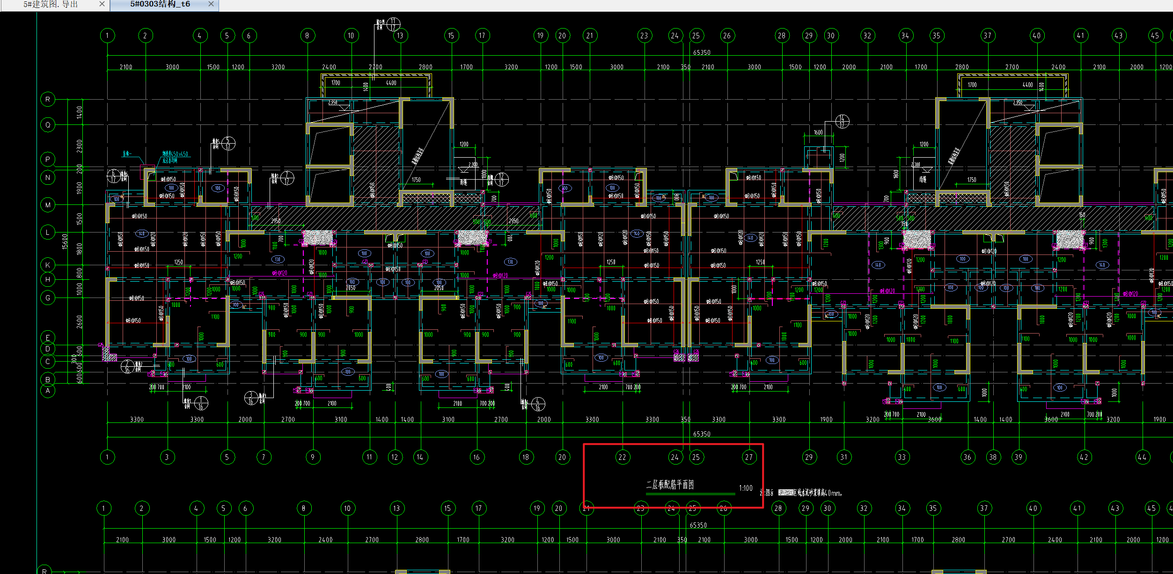Screen dimensions: 1173x574
Task: Select column axis bubble 11
Action: point(370,457)
